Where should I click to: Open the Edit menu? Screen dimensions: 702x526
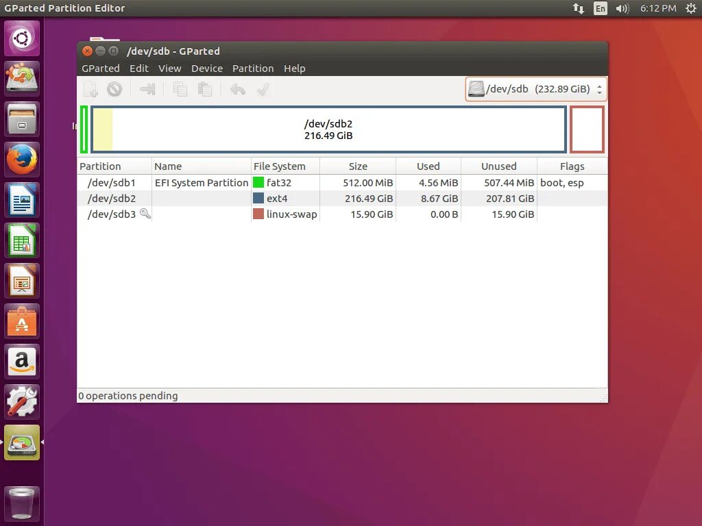(138, 68)
